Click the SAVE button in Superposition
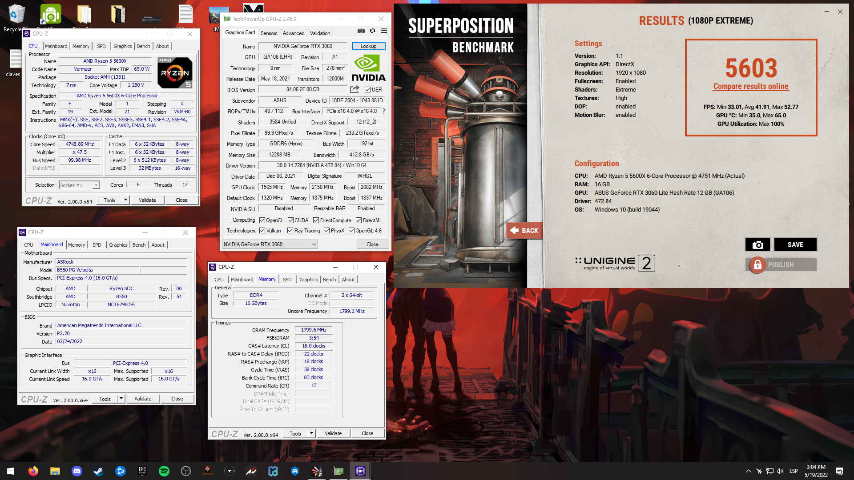Viewport: 854px width, 480px height. (x=795, y=245)
